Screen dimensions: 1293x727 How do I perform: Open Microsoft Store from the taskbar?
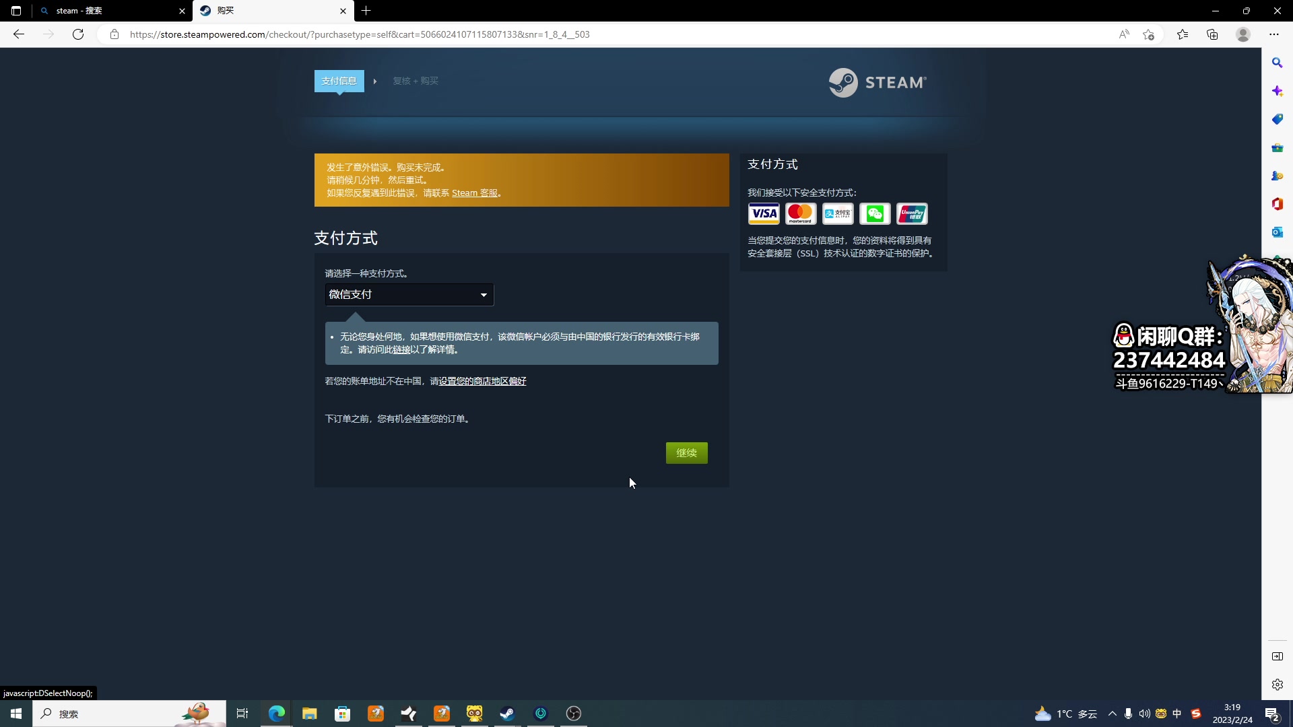point(343,714)
